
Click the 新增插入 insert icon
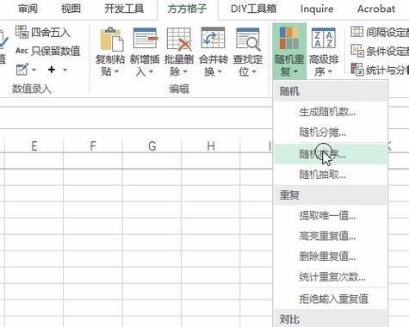[x=146, y=38]
